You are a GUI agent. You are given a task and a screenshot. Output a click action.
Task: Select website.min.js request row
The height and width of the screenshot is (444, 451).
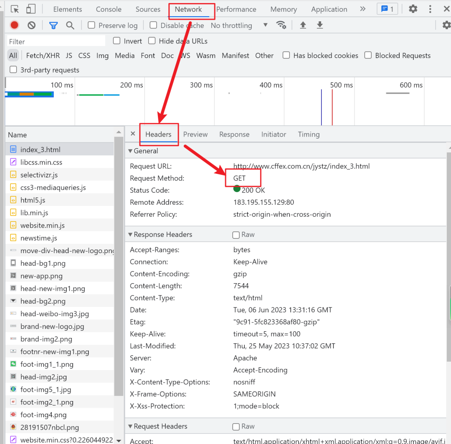pyautogui.click(x=60, y=225)
